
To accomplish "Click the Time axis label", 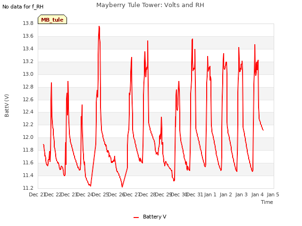I will pos(267,202).
